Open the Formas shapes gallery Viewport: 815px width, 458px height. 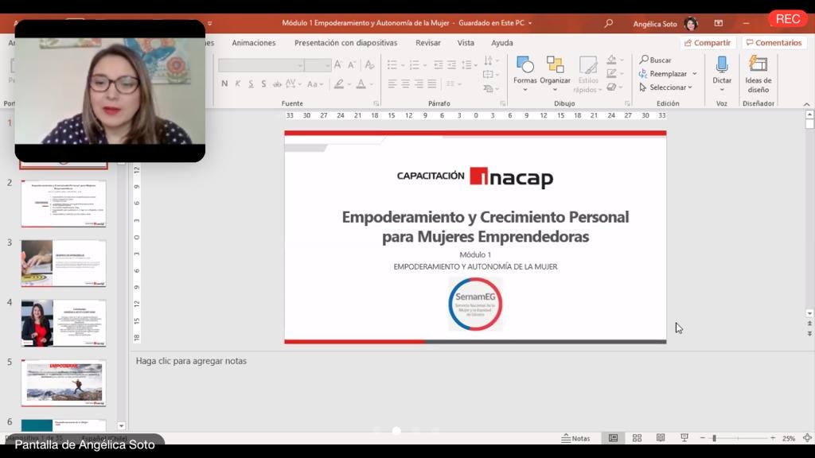click(x=525, y=74)
